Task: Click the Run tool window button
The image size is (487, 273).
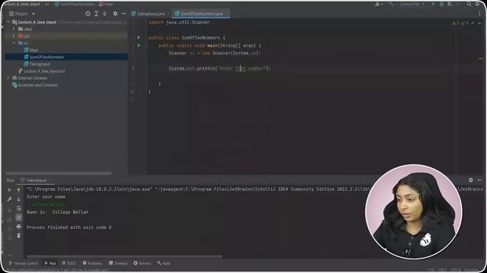Action: tap(50, 263)
